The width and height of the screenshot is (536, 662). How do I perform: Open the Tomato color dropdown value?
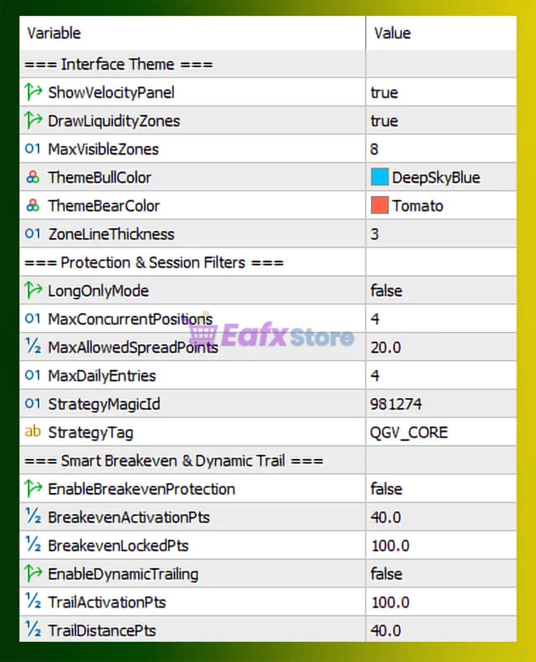click(417, 206)
